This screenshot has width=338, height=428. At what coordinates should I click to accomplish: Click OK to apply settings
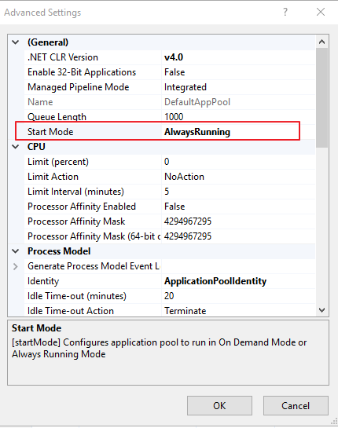click(219, 405)
